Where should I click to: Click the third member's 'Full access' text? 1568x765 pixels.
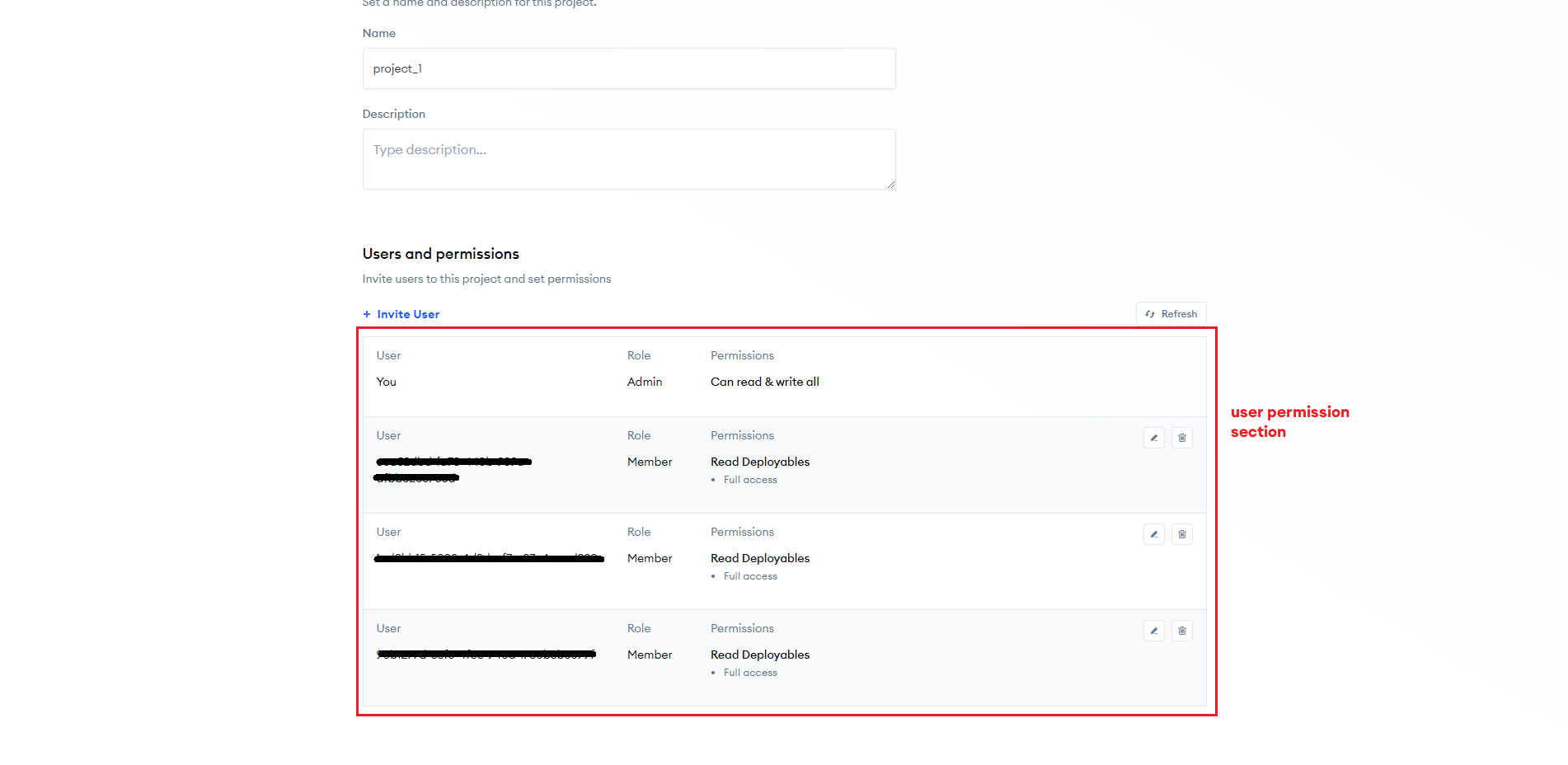750,673
